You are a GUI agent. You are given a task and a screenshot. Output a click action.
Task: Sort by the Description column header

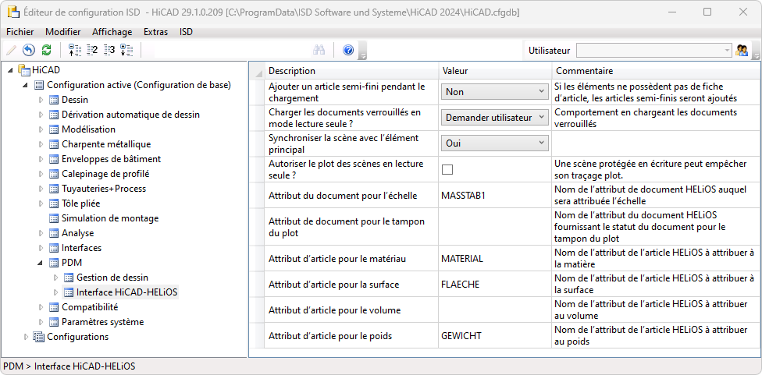pos(351,71)
